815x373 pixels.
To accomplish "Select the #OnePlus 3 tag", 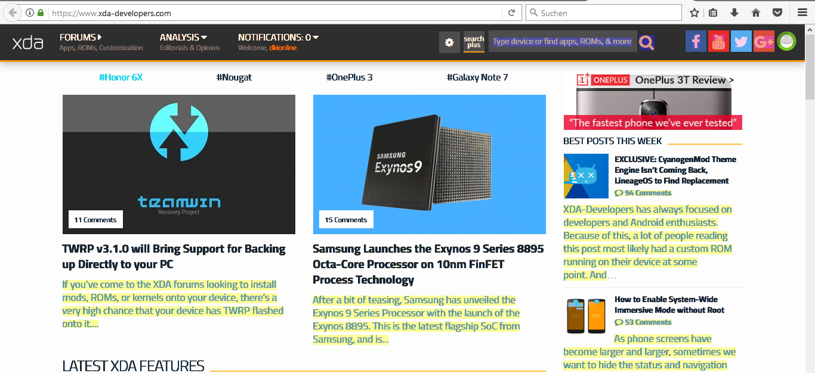I will click(349, 77).
